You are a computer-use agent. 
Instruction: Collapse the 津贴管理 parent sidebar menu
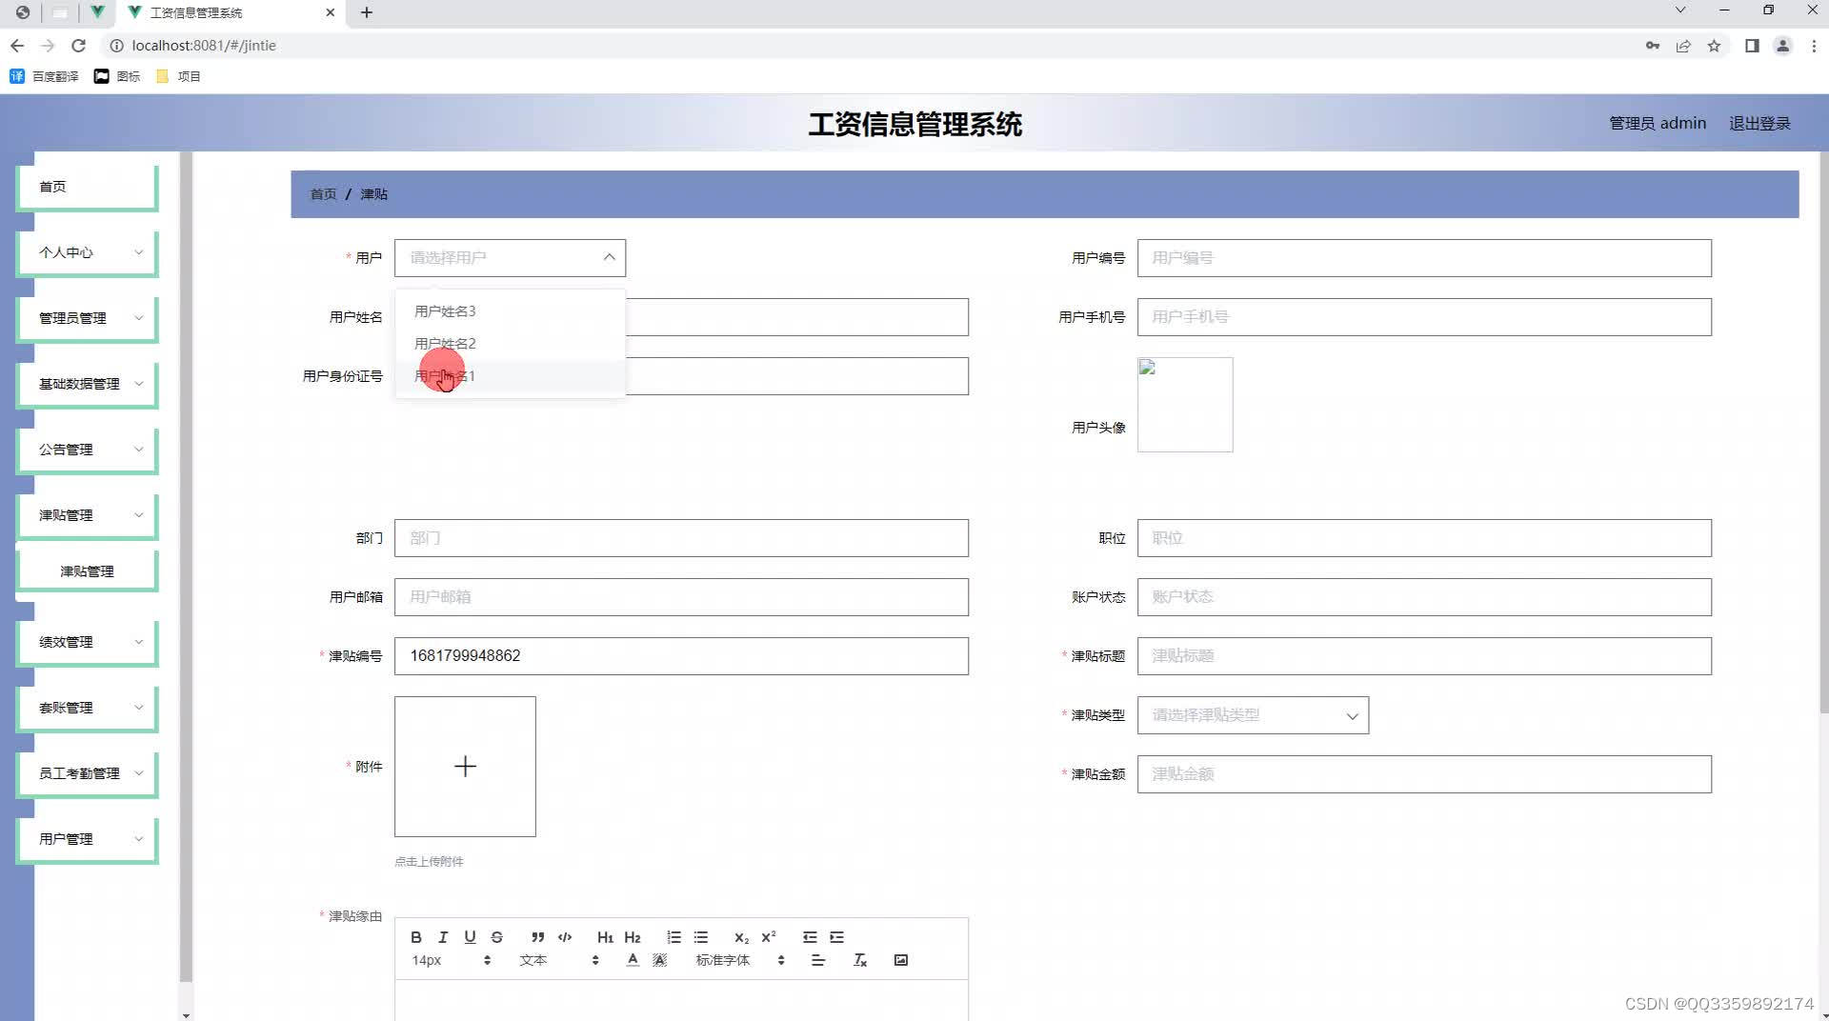click(87, 515)
